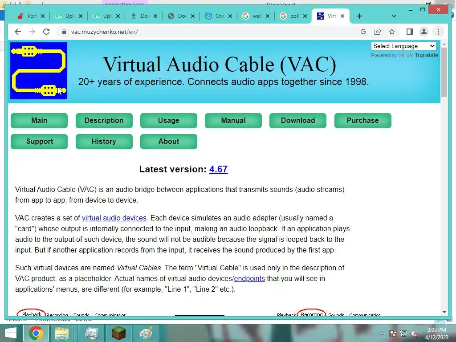Open Minecraft block icon in taskbar

[x=119, y=333]
